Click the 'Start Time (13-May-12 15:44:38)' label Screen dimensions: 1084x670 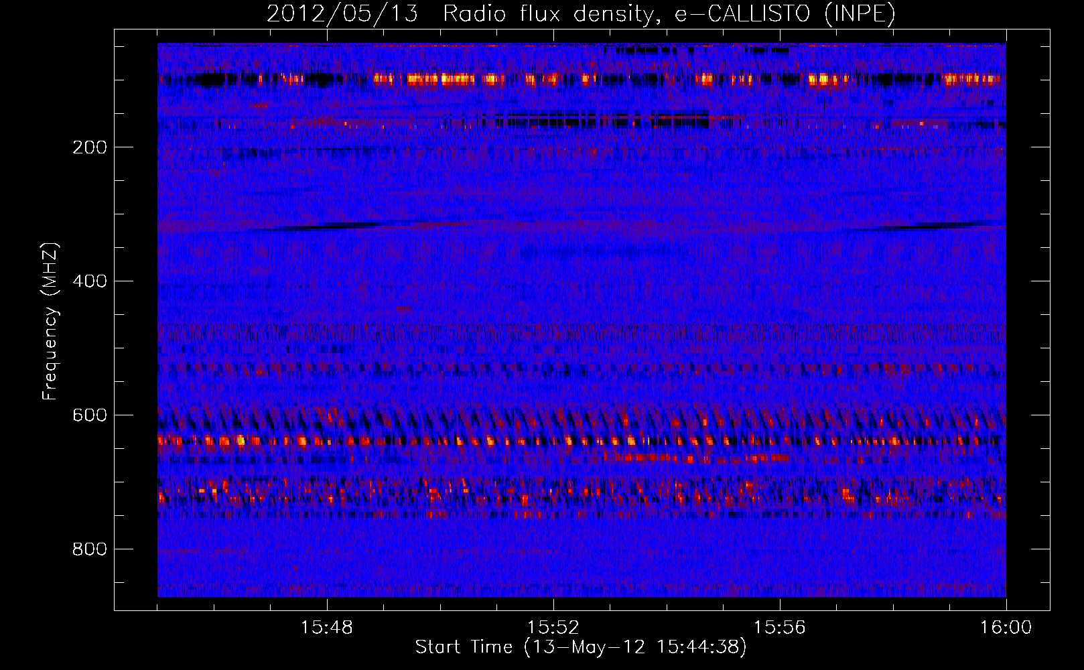581,647
